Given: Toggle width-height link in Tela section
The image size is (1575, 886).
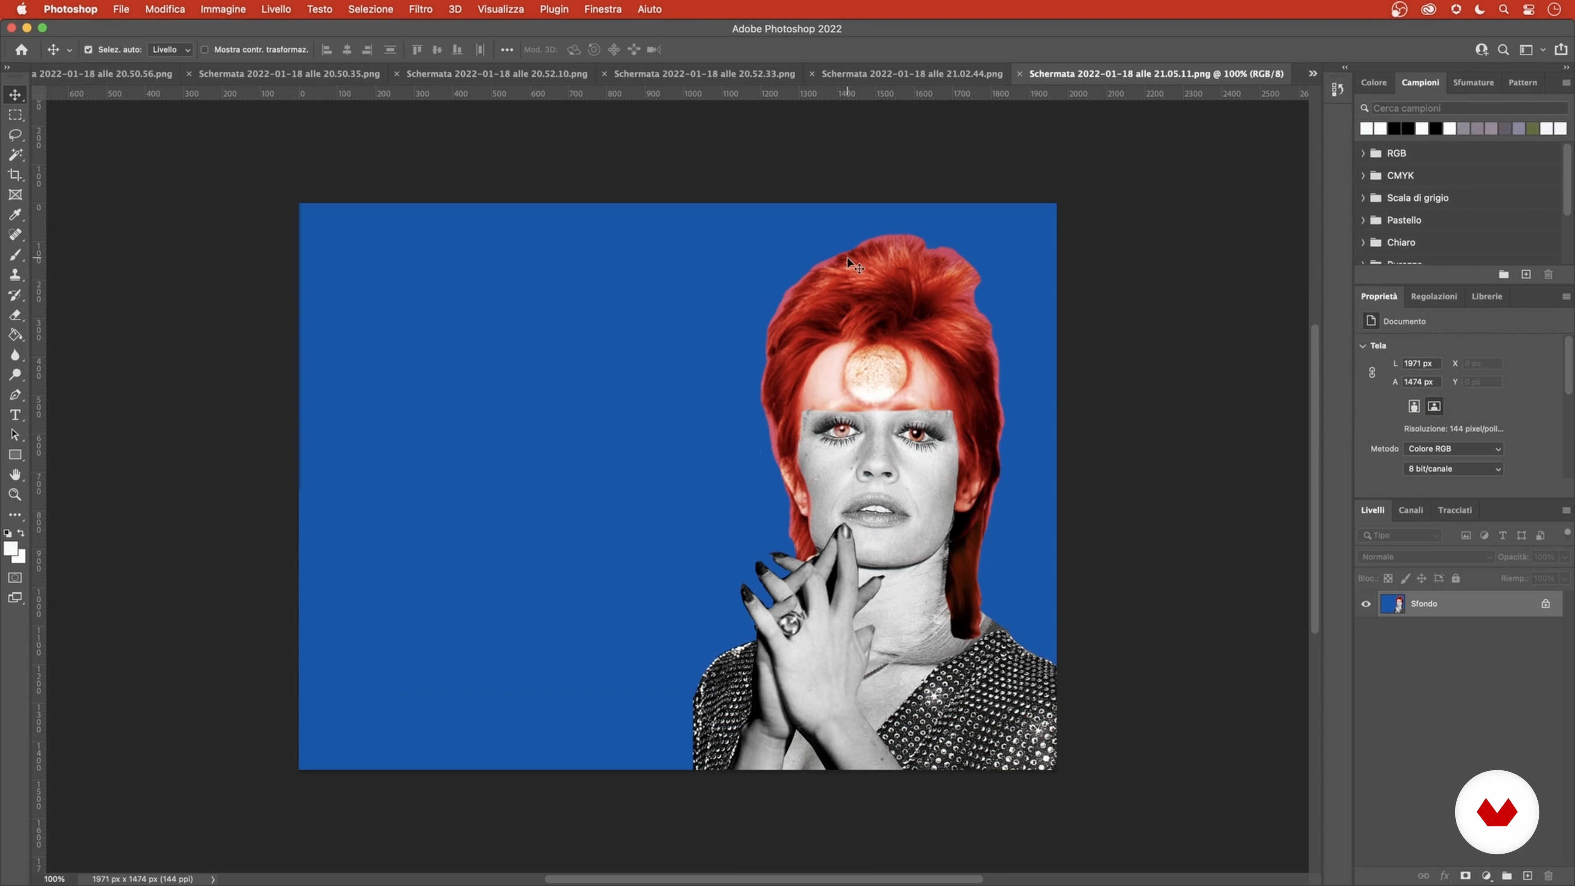Looking at the screenshot, I should coord(1372,372).
